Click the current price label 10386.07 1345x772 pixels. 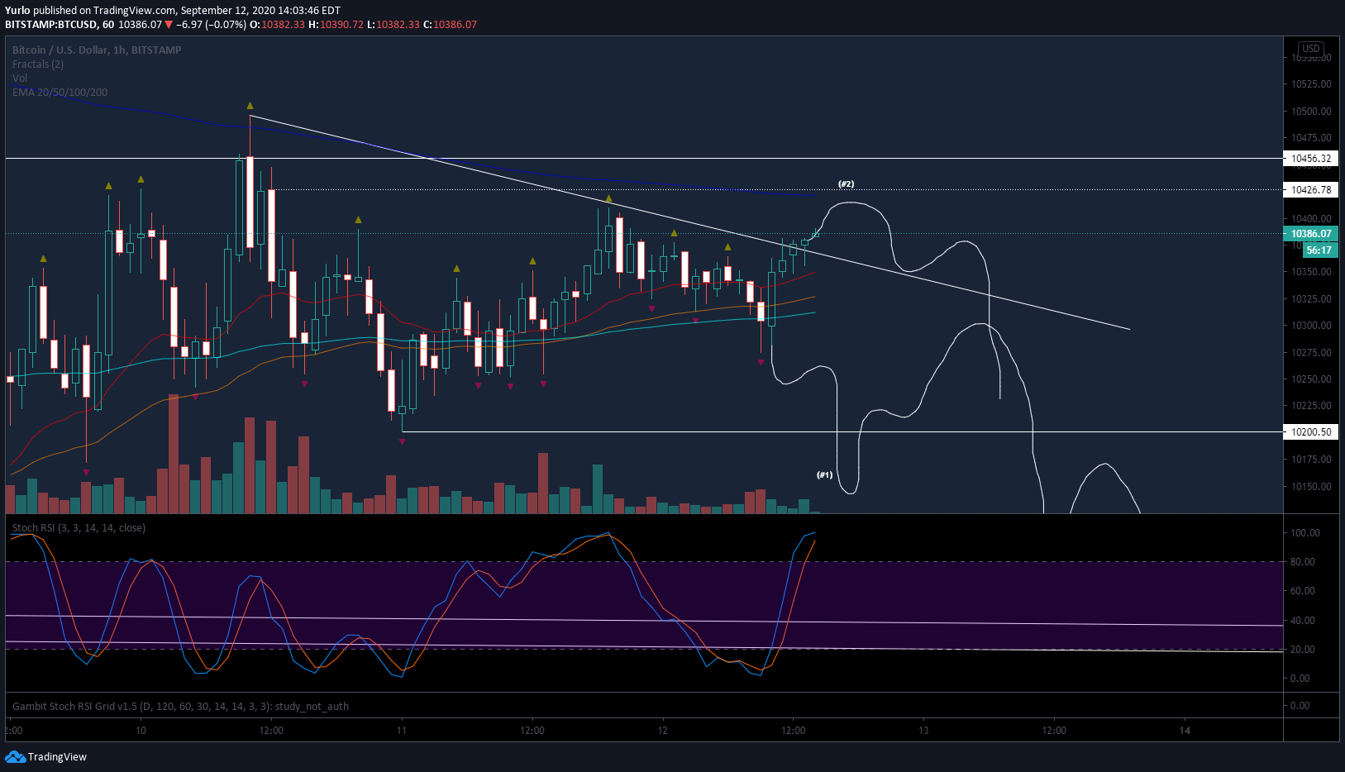[1311, 234]
